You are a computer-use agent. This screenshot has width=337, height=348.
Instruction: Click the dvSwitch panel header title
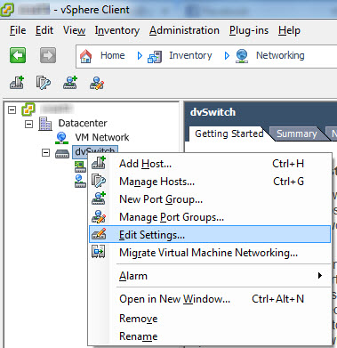213,112
